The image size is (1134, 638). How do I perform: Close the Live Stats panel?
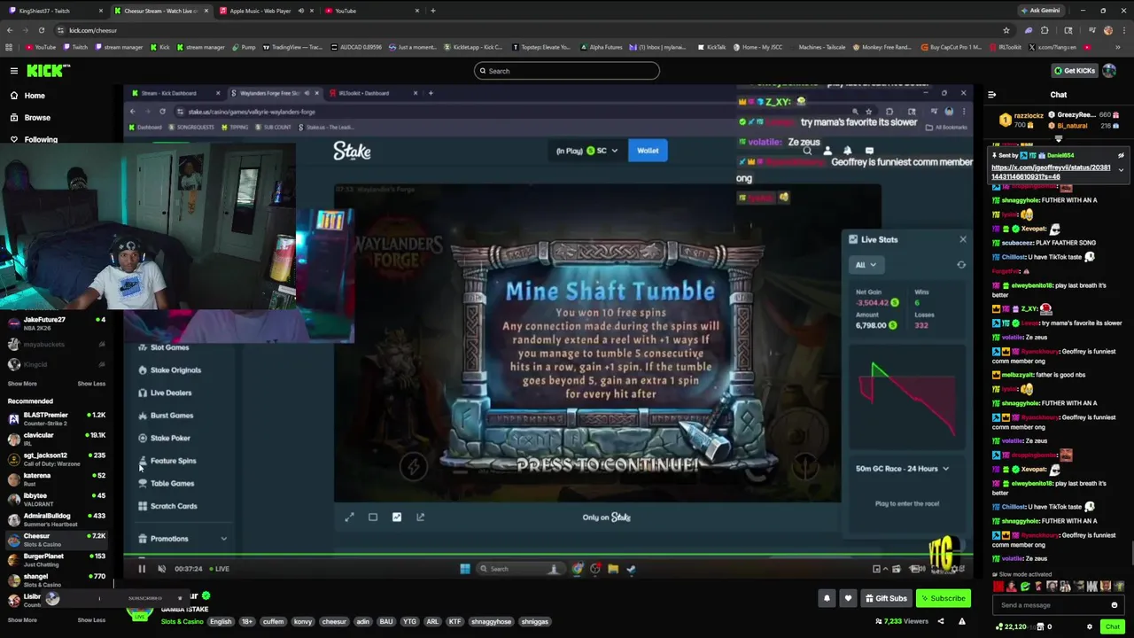point(963,239)
